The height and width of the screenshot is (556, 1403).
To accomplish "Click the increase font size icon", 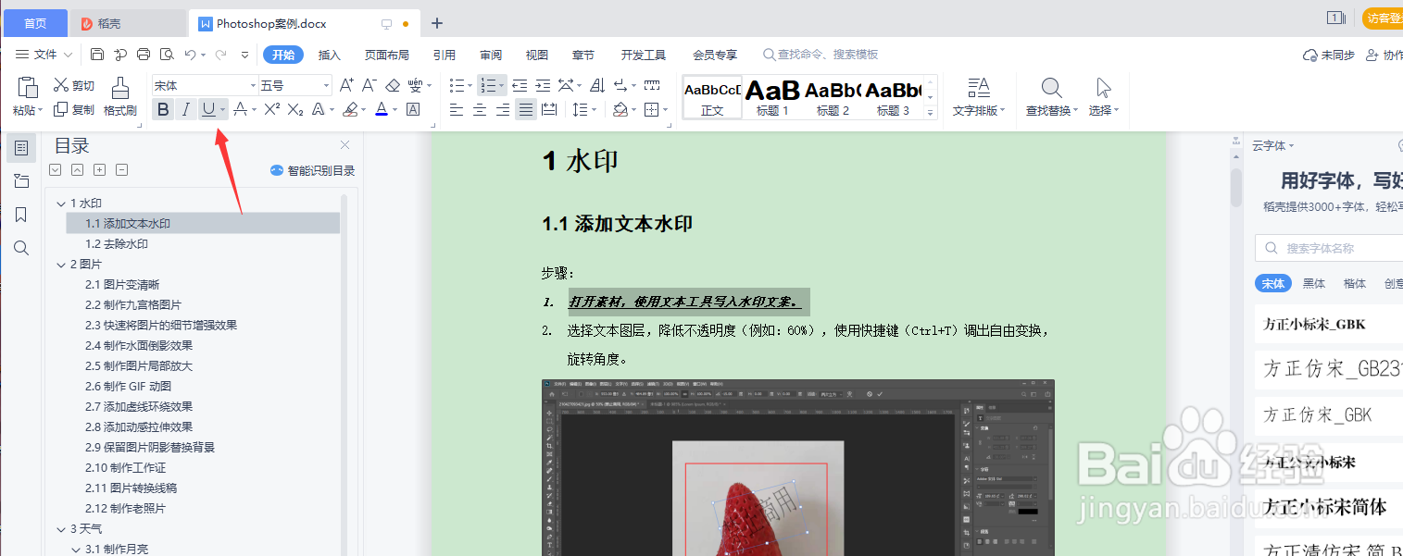I will click(x=346, y=83).
